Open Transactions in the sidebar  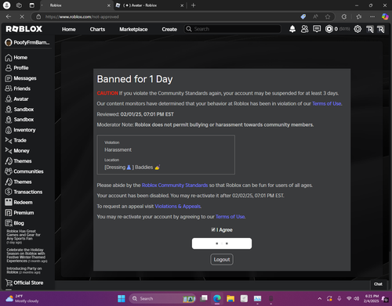click(x=24, y=192)
